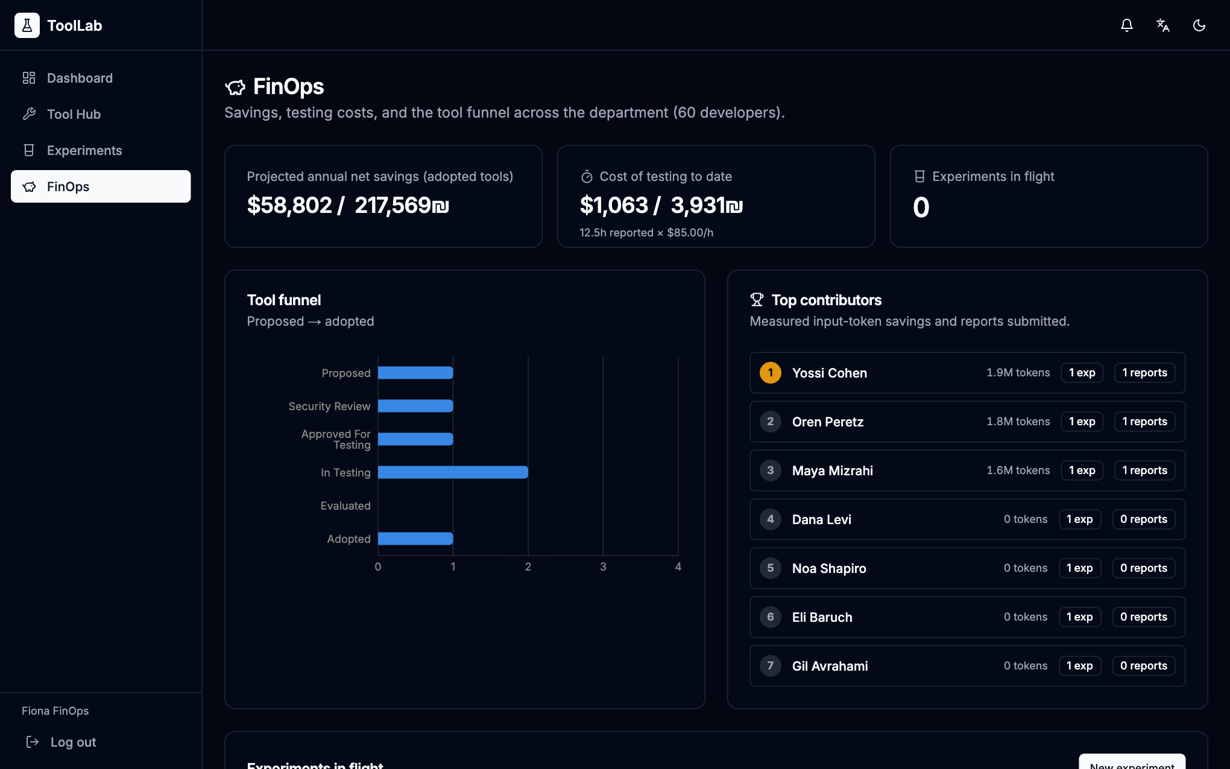
Task: Toggle dark mode moon icon
Action: click(1199, 25)
